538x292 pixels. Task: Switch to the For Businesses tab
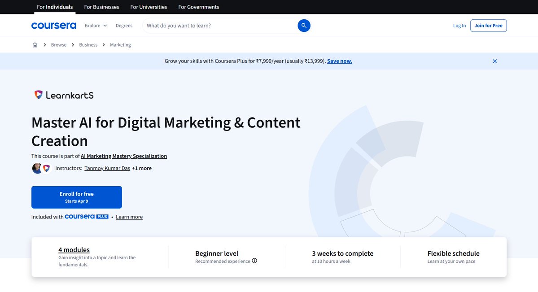pyautogui.click(x=101, y=7)
